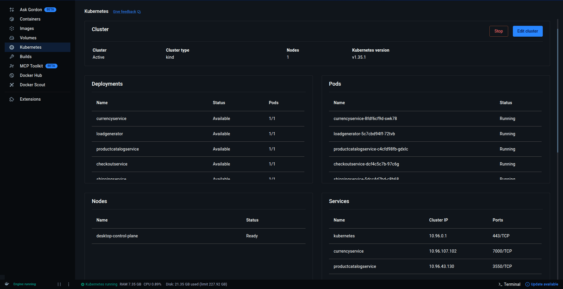Select MCP Toolkit in sidebar

click(x=38, y=66)
